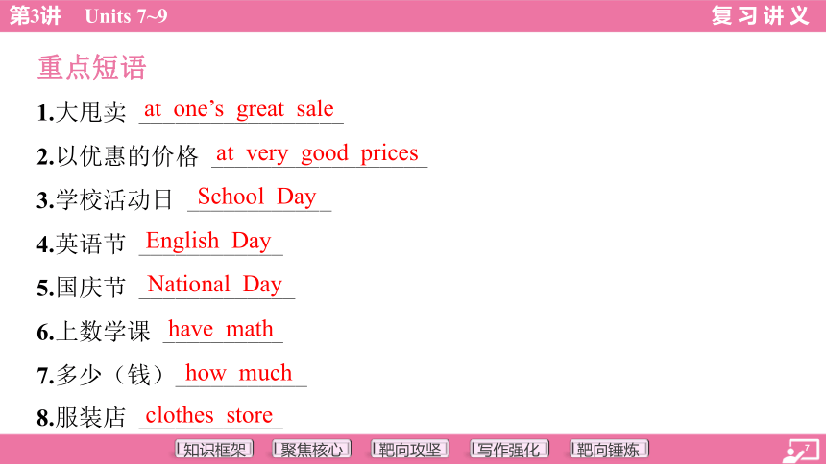Jump to the 靶向攻坚 section
This screenshot has height=464, width=826.
tap(410, 450)
